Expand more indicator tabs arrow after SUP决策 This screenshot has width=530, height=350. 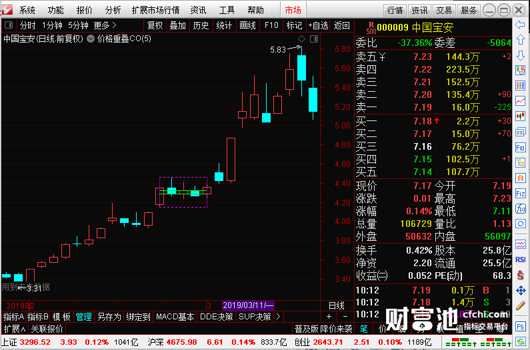(x=278, y=317)
